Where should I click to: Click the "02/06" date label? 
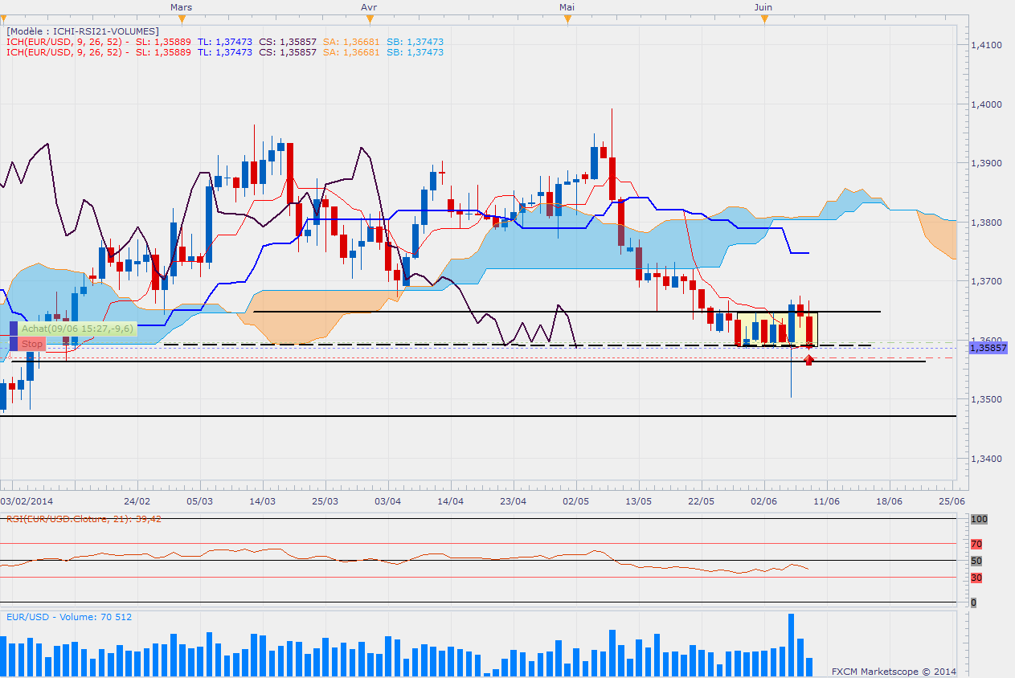point(764,500)
